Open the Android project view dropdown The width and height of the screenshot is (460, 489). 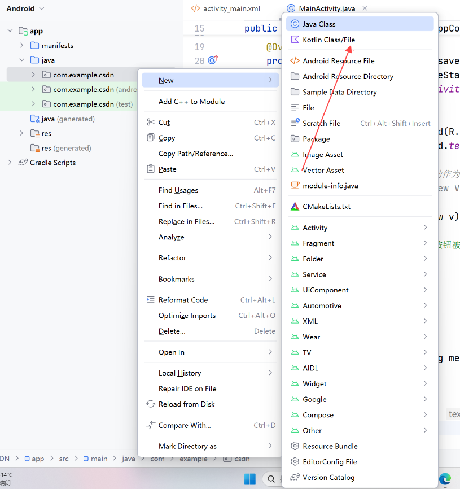point(25,8)
